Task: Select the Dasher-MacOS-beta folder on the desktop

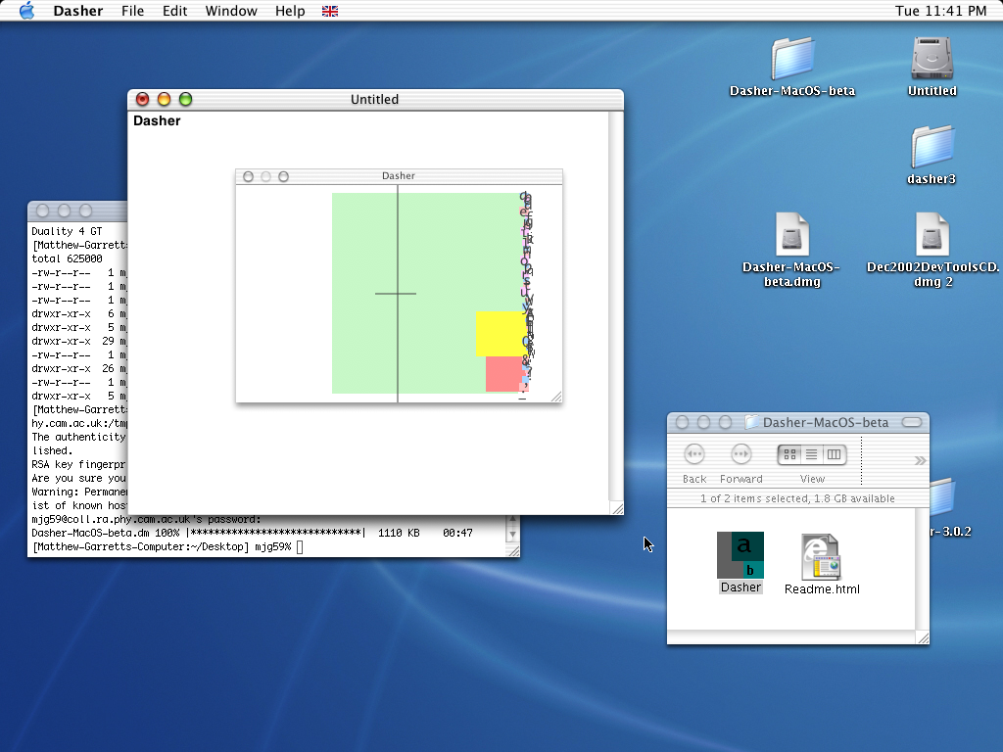Action: pyautogui.click(x=791, y=59)
